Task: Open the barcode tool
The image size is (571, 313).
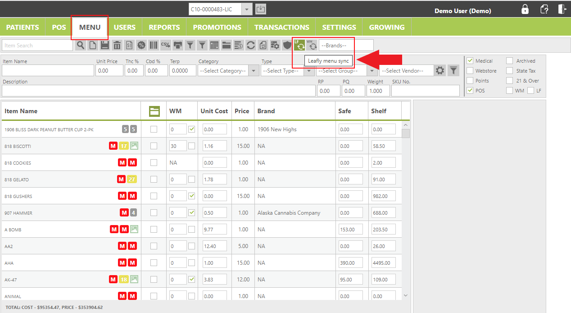Action: tap(154, 45)
